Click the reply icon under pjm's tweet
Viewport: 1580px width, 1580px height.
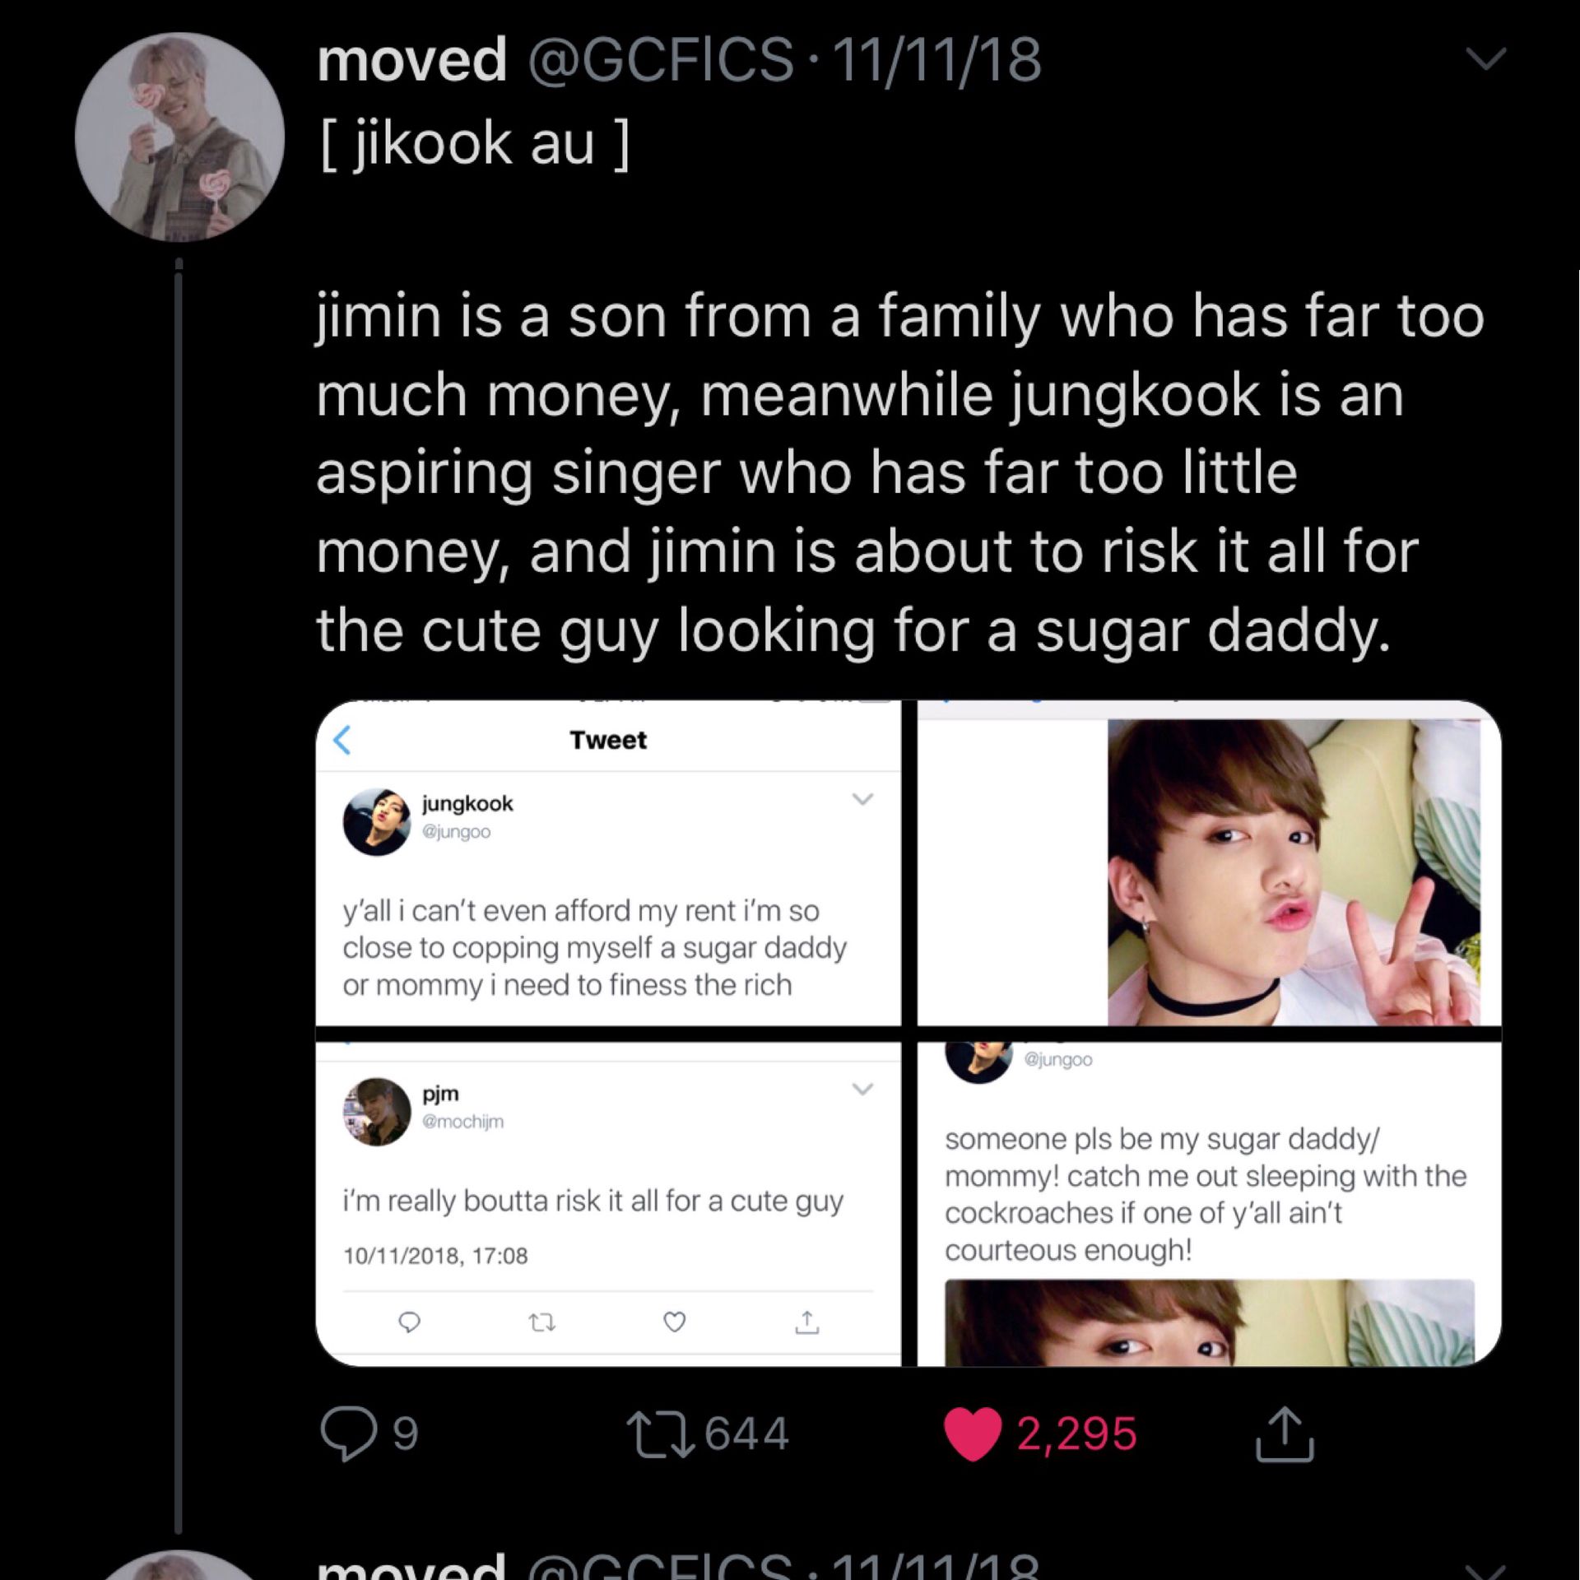click(409, 1322)
